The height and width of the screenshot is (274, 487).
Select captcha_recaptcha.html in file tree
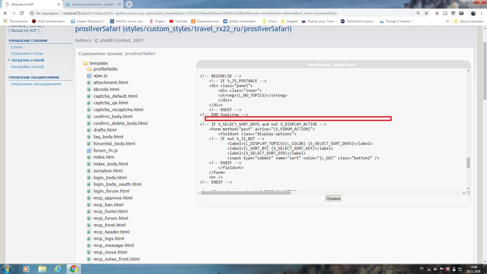tap(118, 109)
